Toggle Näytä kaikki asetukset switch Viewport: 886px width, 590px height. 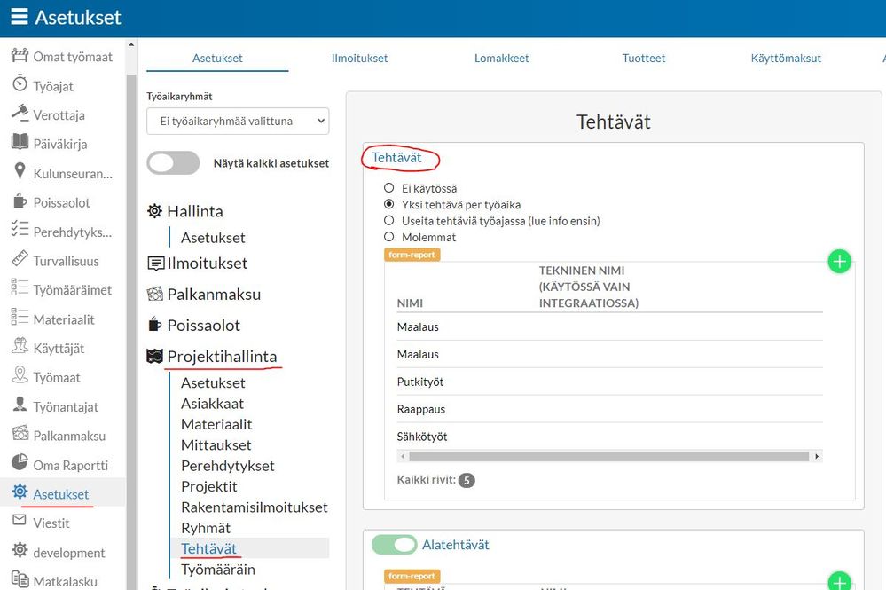click(x=174, y=162)
